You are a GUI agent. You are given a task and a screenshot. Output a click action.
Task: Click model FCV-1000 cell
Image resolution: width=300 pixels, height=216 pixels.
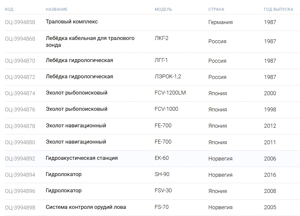click(x=166, y=109)
